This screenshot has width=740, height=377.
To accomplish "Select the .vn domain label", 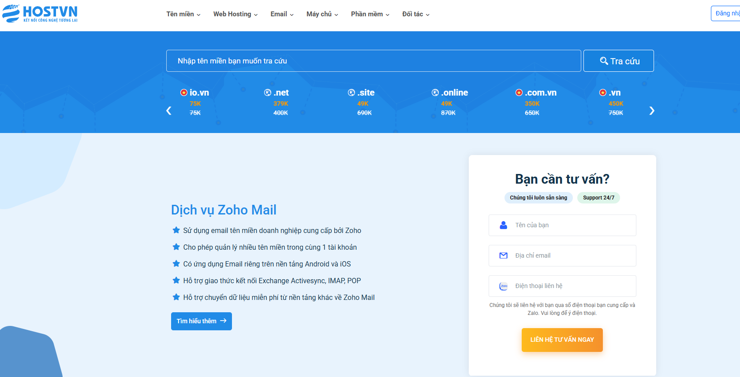I will [615, 92].
